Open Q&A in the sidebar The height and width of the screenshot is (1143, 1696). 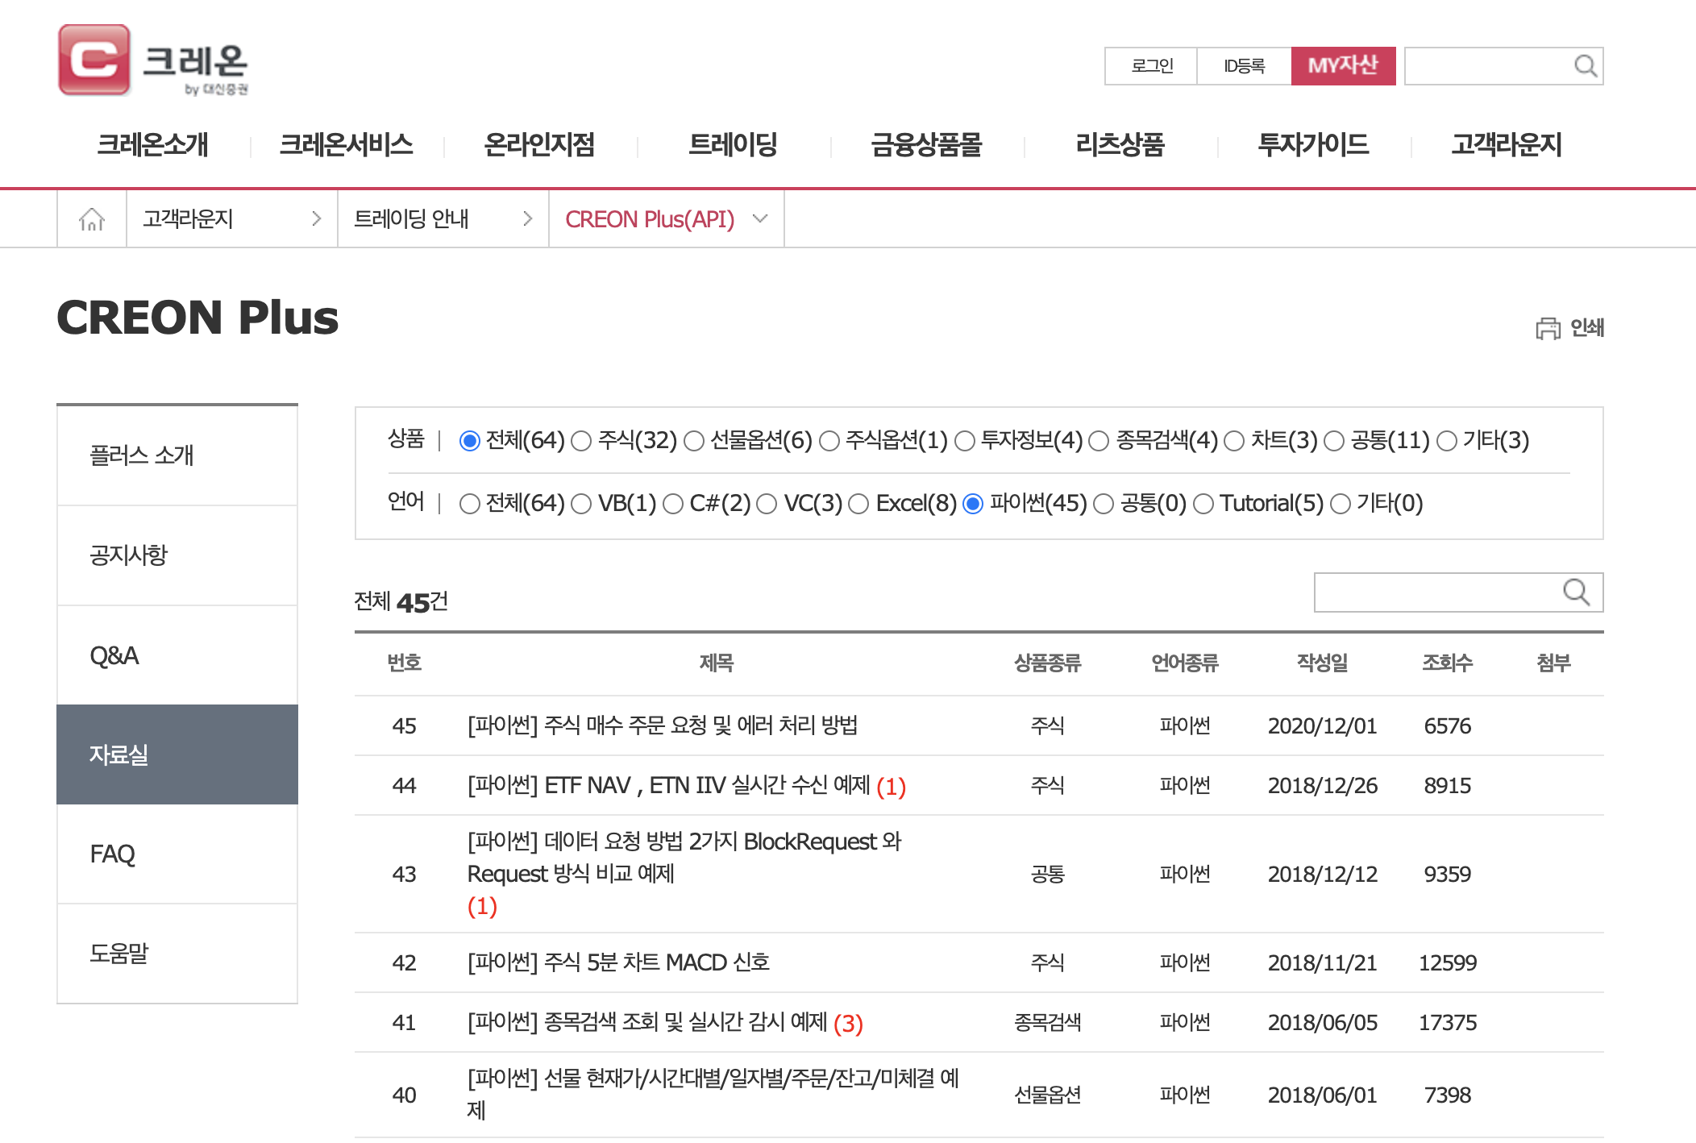click(x=177, y=655)
